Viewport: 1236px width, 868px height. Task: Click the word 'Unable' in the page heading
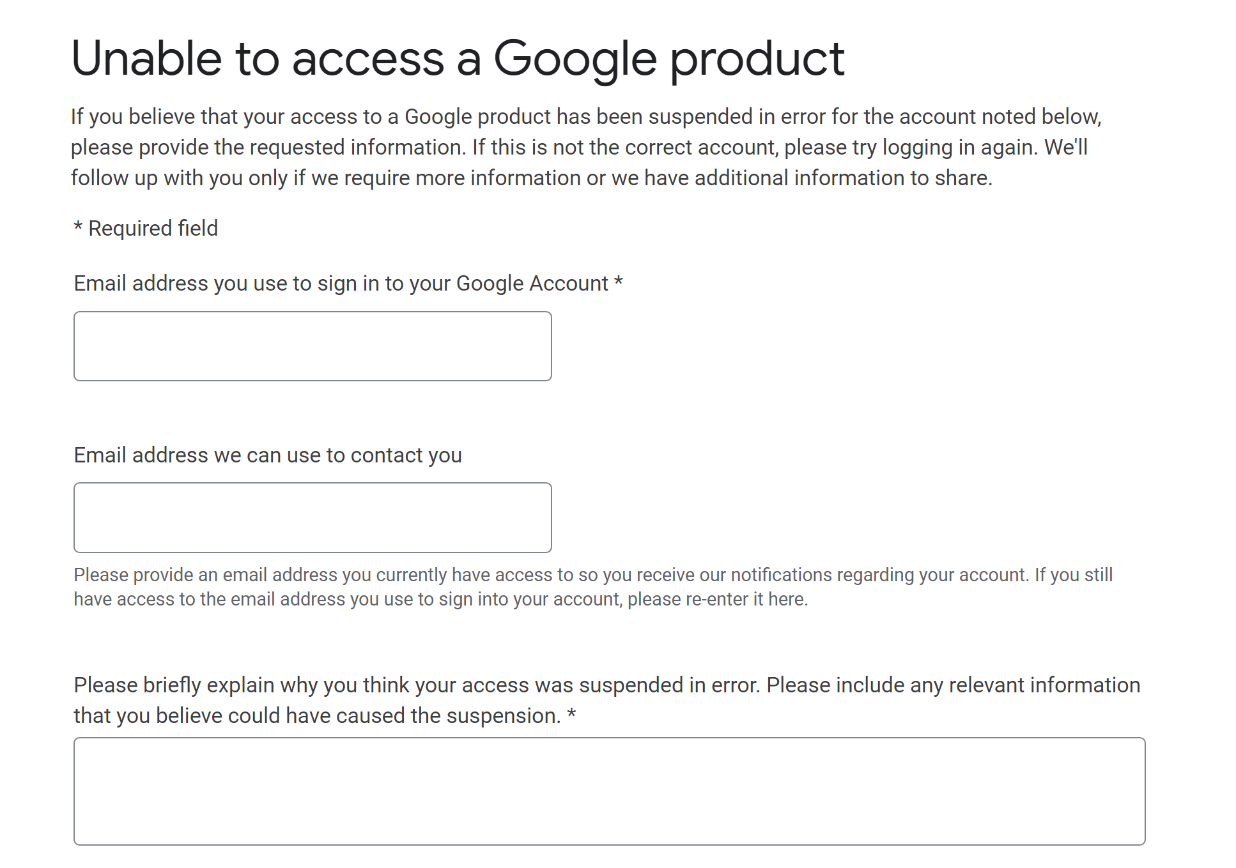point(146,59)
